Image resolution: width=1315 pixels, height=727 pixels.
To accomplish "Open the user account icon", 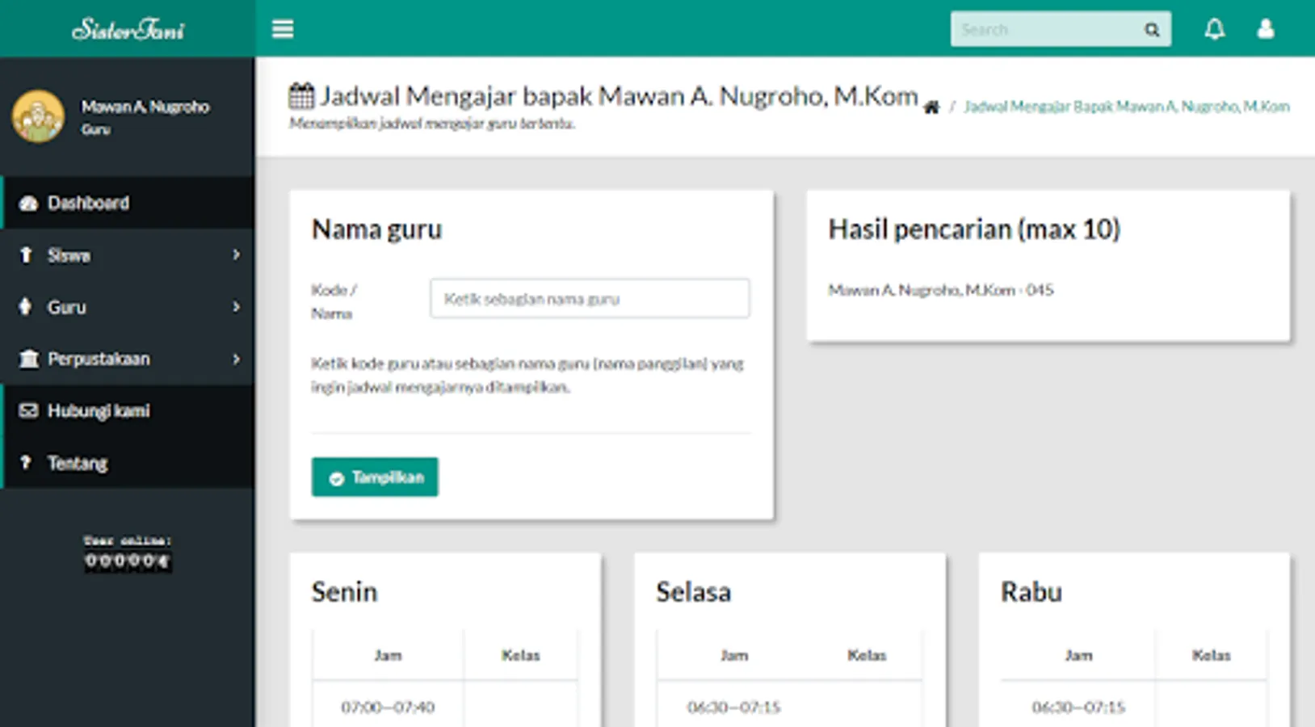I will (1266, 29).
